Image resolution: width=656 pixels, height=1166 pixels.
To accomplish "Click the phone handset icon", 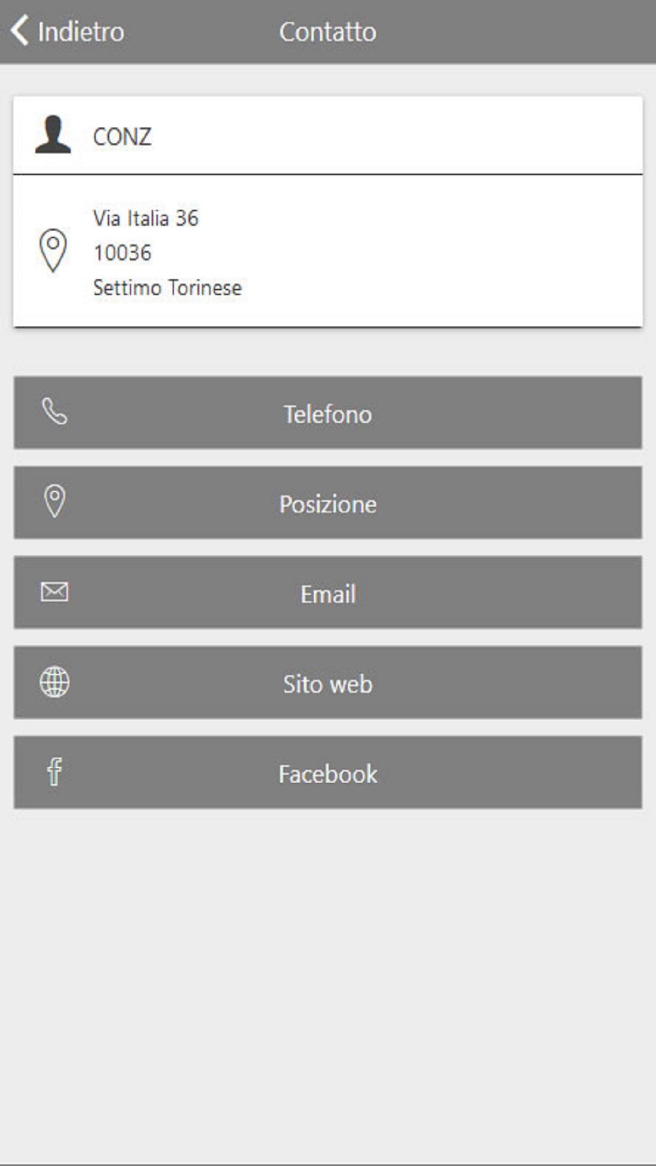I will pos(54,411).
